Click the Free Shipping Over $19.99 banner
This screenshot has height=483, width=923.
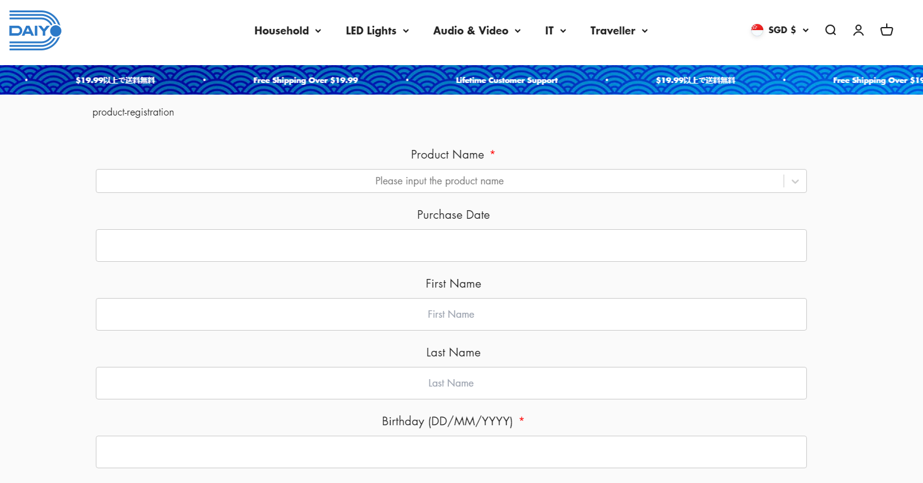pos(305,80)
